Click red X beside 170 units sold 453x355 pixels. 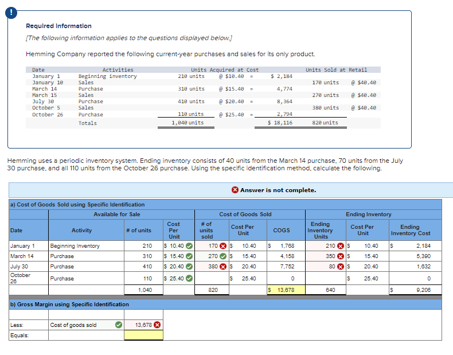(x=223, y=246)
